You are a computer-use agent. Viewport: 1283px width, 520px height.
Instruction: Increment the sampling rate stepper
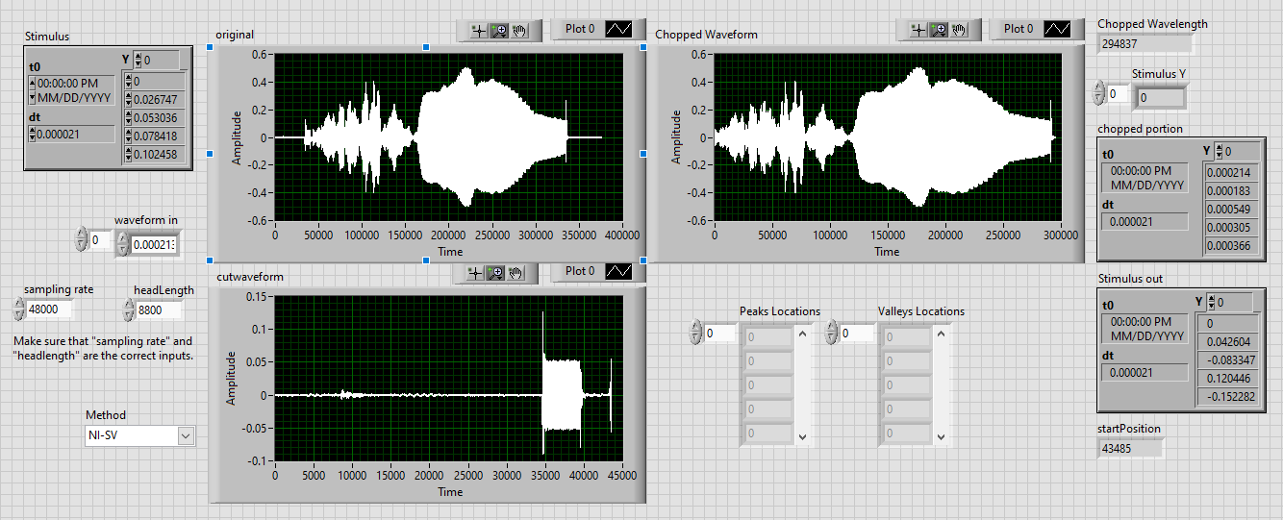(19, 305)
